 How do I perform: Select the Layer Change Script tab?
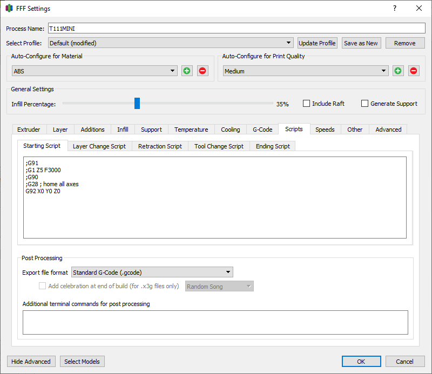pyautogui.click(x=99, y=146)
